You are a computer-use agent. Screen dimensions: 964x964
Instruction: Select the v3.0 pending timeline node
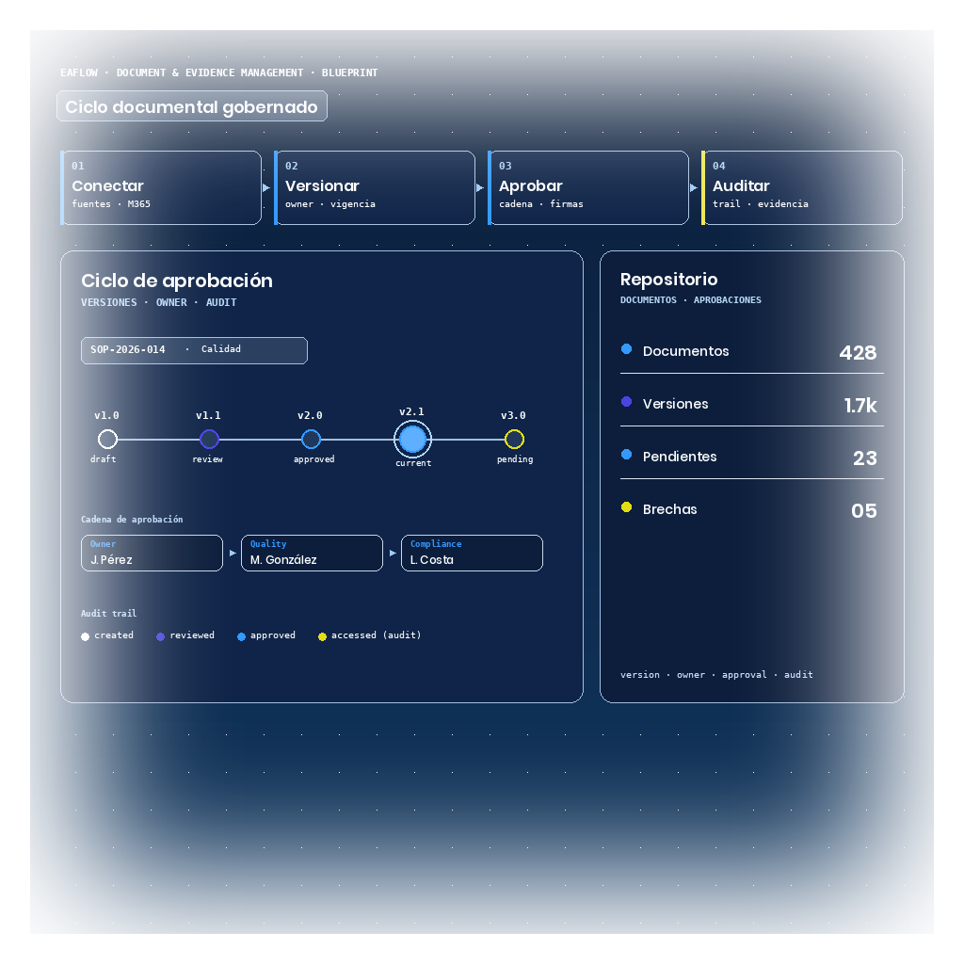514,439
